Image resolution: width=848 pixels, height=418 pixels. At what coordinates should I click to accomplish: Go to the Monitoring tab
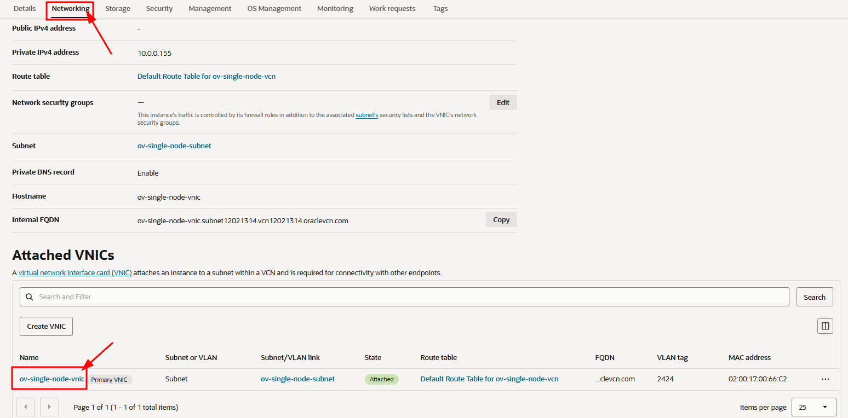[335, 9]
